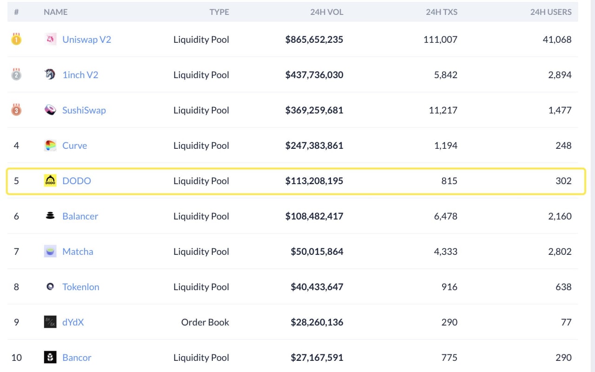
Task: Click the 1,194 transactions cell
Action: (x=446, y=146)
